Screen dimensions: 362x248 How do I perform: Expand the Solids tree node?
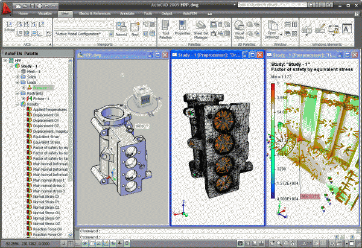click(x=17, y=77)
